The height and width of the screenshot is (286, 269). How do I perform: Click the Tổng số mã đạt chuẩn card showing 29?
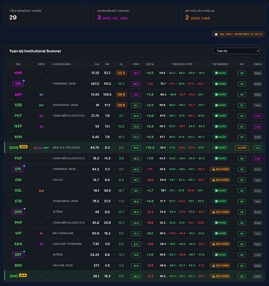click(x=46, y=15)
